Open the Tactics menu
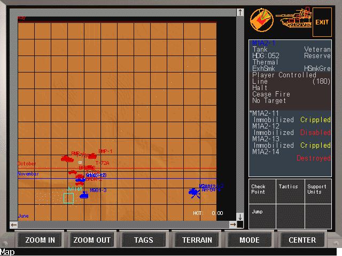This screenshot has width=342, height=256. pos(290,191)
